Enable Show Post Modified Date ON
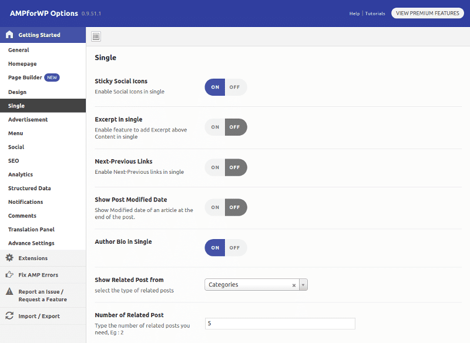The width and height of the screenshot is (470, 343). pyautogui.click(x=215, y=207)
